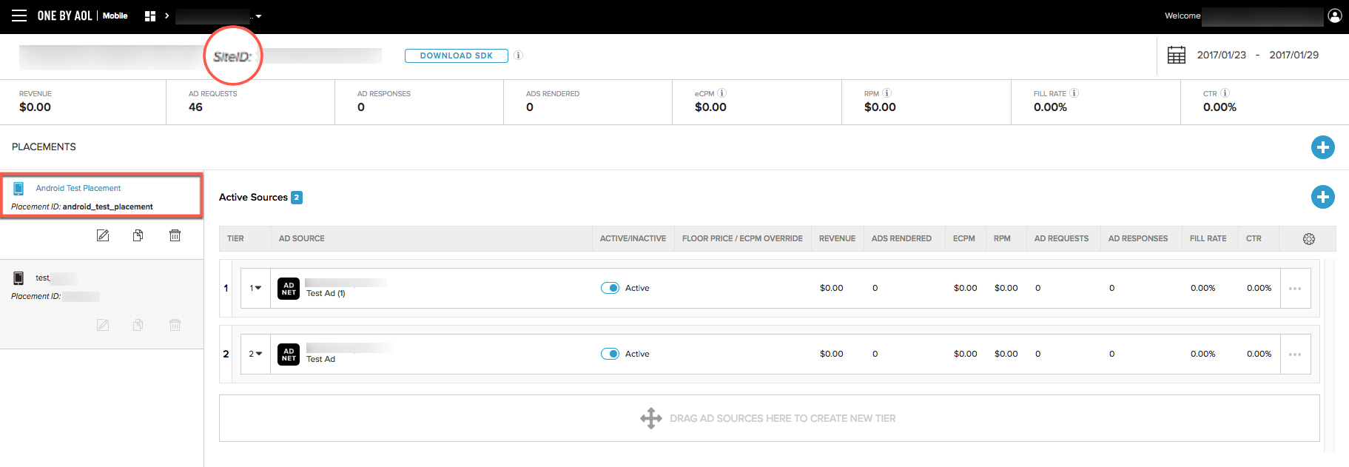1349x467 pixels.
Task: Change tier dropdown for Test Ad row
Action: point(255,354)
